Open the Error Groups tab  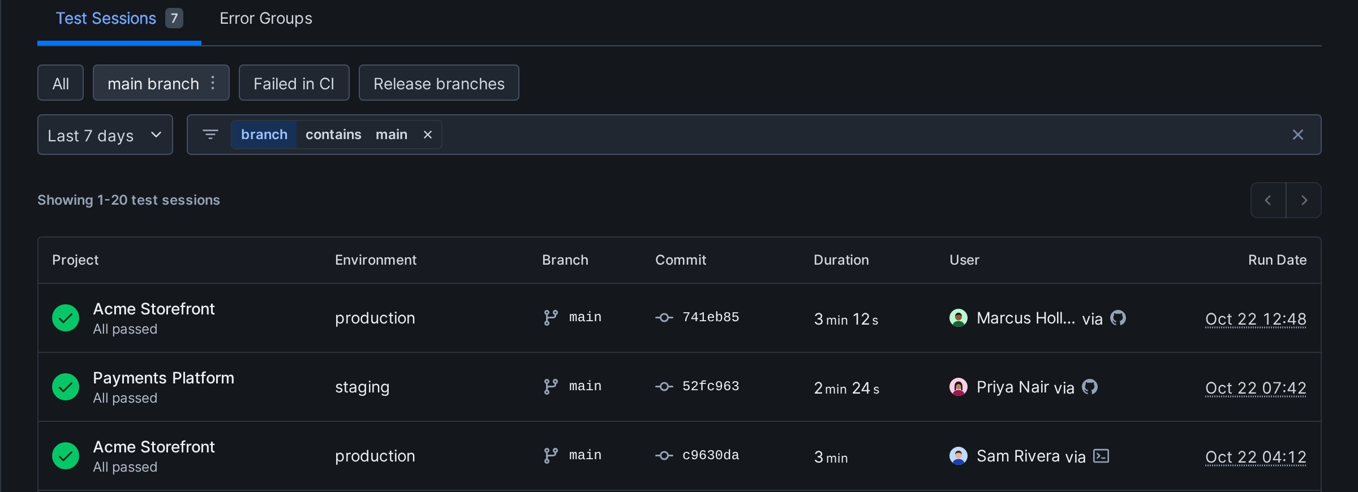click(266, 19)
